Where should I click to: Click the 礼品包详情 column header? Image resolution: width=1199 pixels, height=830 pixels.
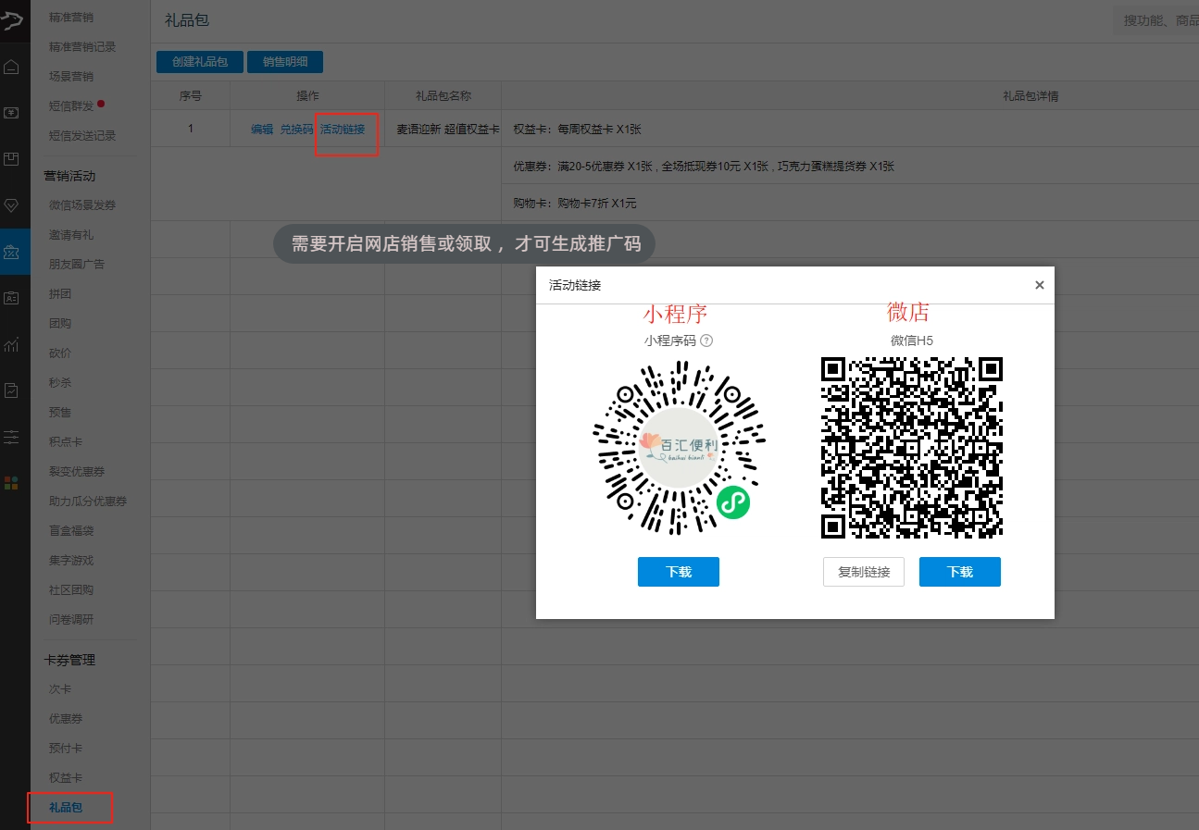(1030, 95)
